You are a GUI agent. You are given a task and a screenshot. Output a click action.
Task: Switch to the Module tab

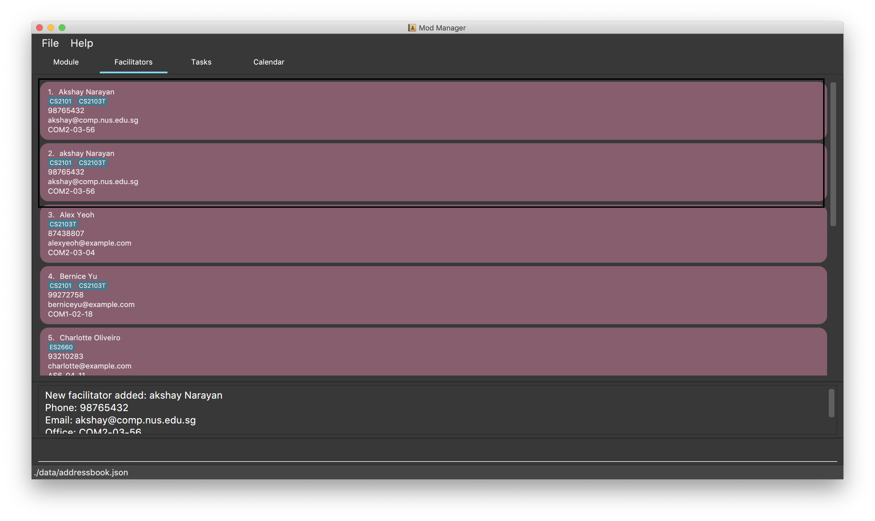click(x=66, y=62)
